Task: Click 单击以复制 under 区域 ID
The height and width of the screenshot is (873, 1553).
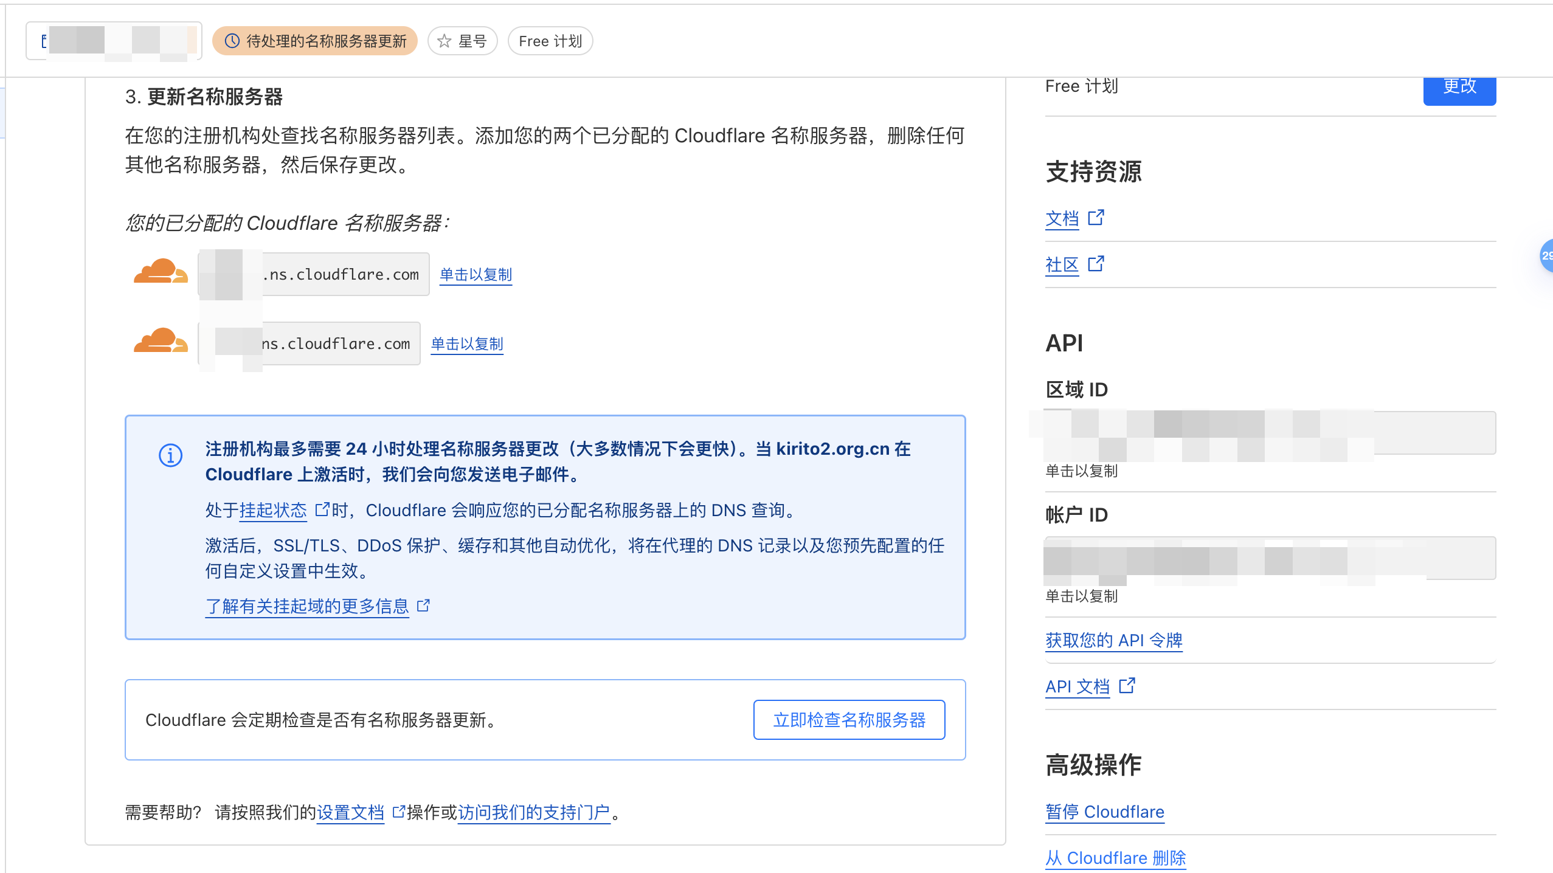Action: coord(1081,471)
